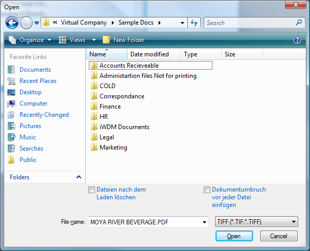This screenshot has width=310, height=251.
Task: Click the Open button
Action: 234,236
